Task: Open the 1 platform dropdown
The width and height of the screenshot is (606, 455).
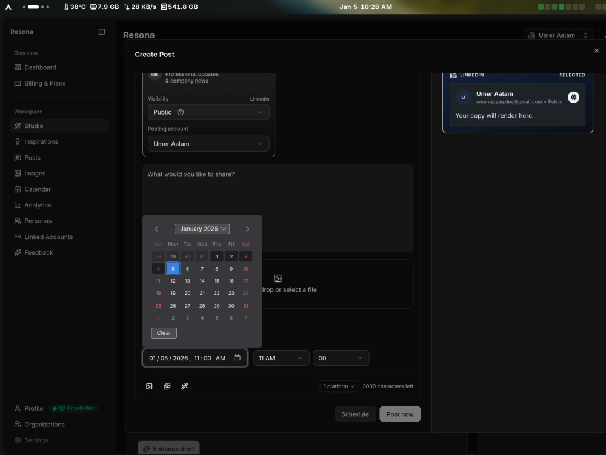Action: click(339, 386)
